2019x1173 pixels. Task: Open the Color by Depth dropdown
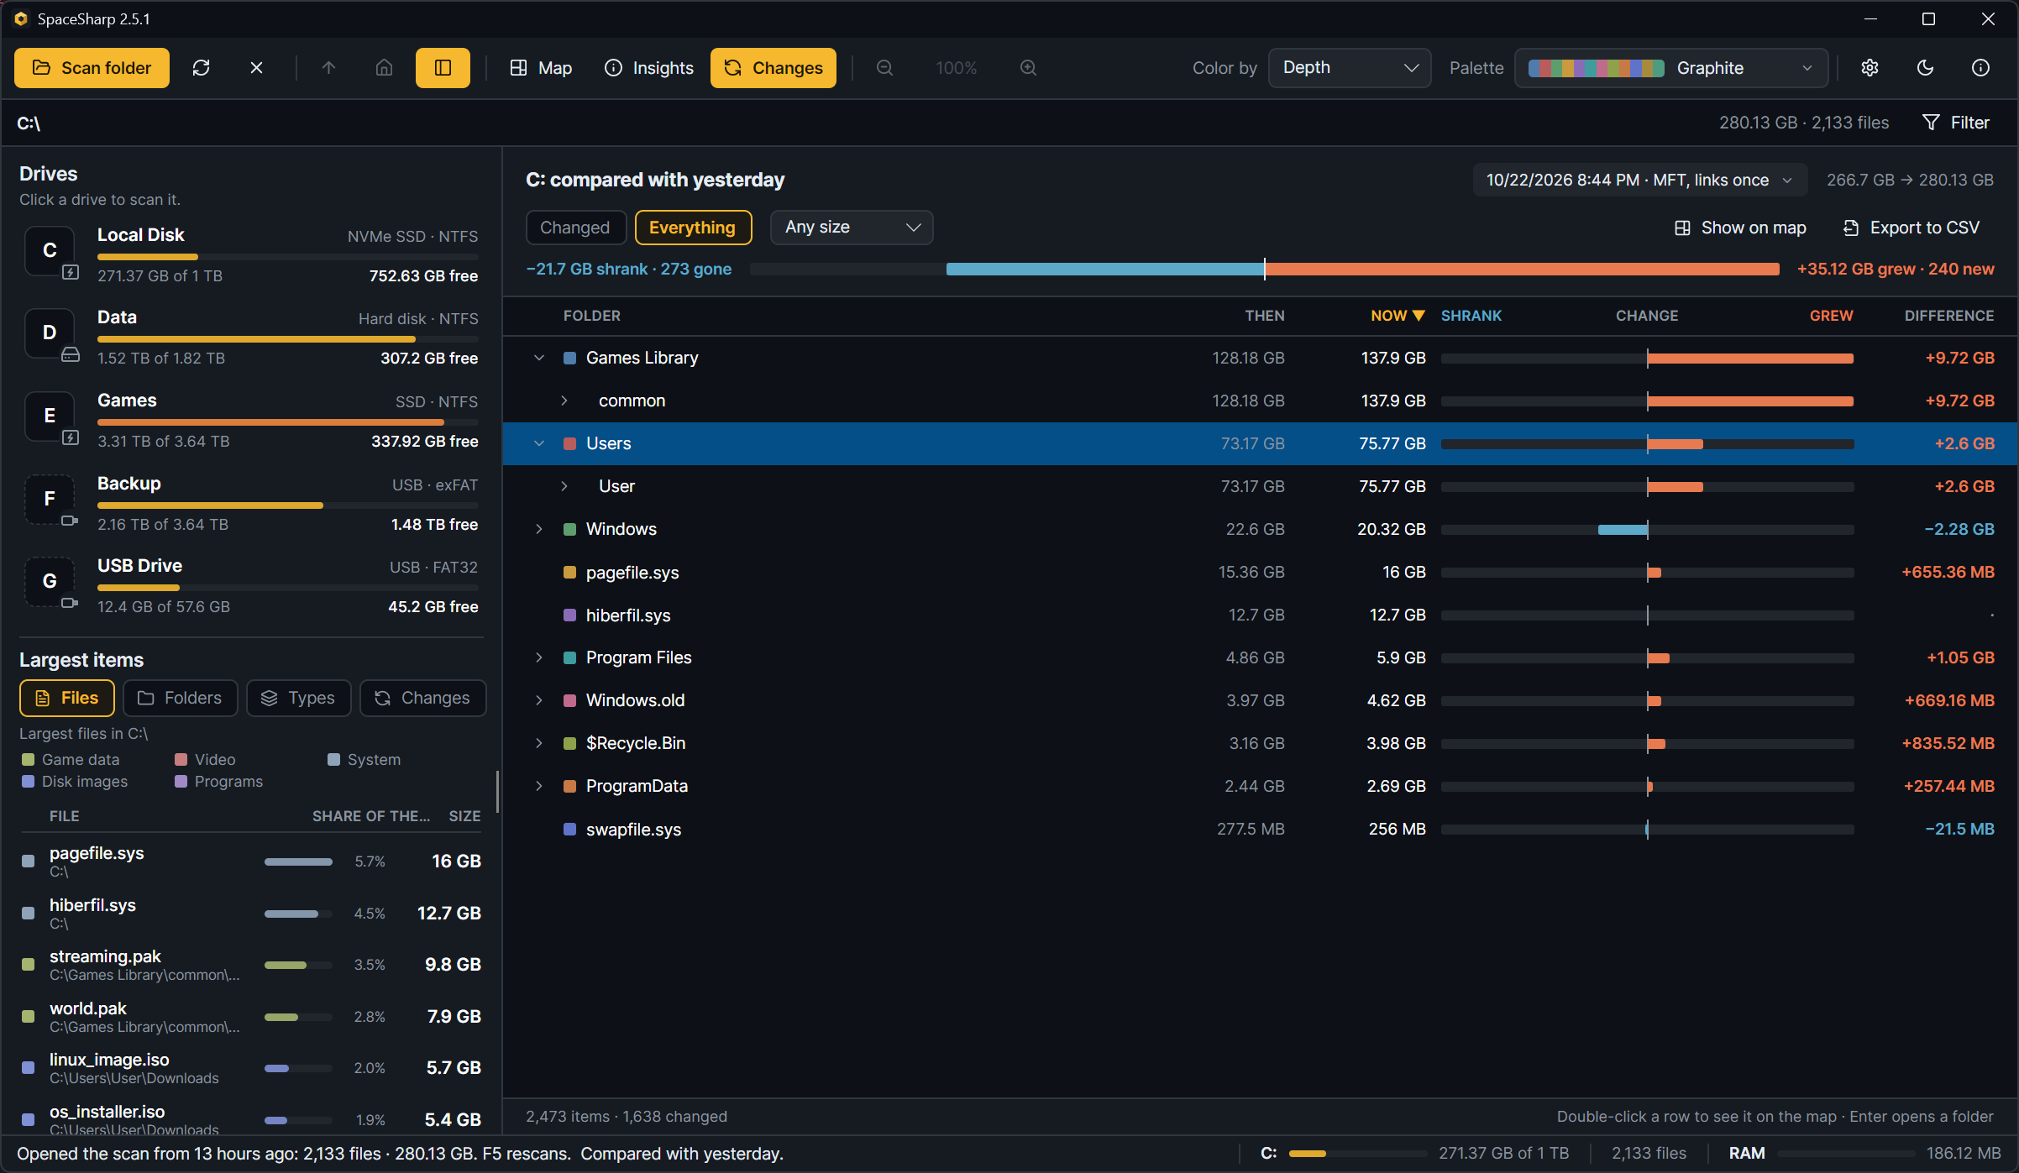pos(1349,68)
